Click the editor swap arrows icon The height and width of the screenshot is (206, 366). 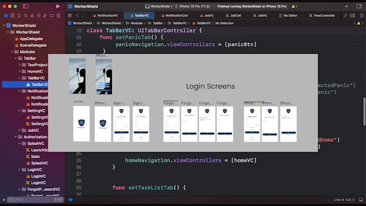pyautogui.click(x=345, y=16)
